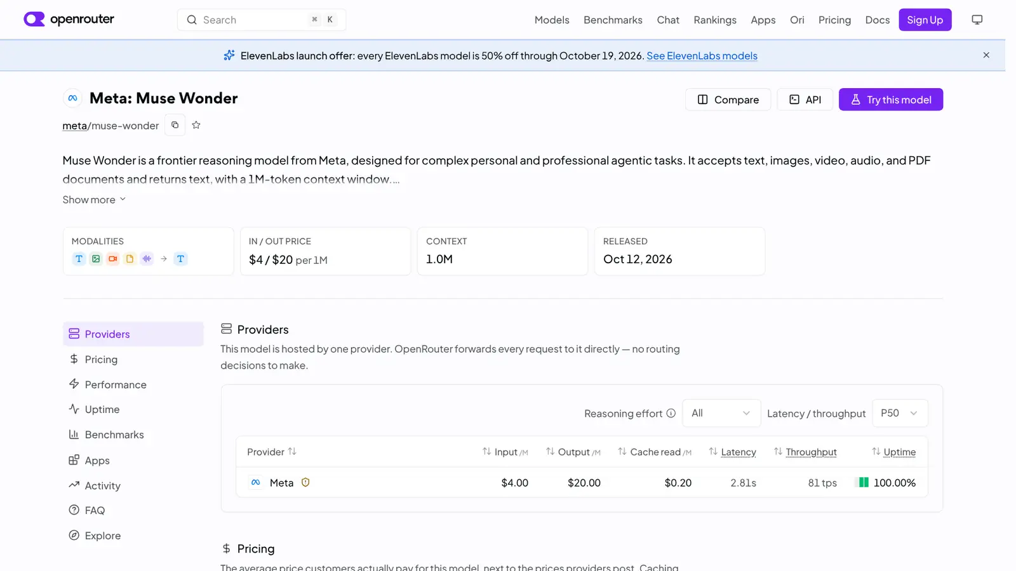Click the Oct 12, 2026 release date

[638, 259]
